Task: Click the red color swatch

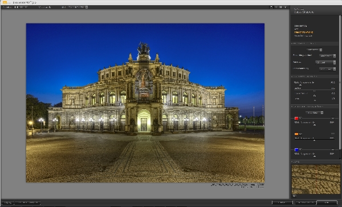Action: [x=296, y=118]
